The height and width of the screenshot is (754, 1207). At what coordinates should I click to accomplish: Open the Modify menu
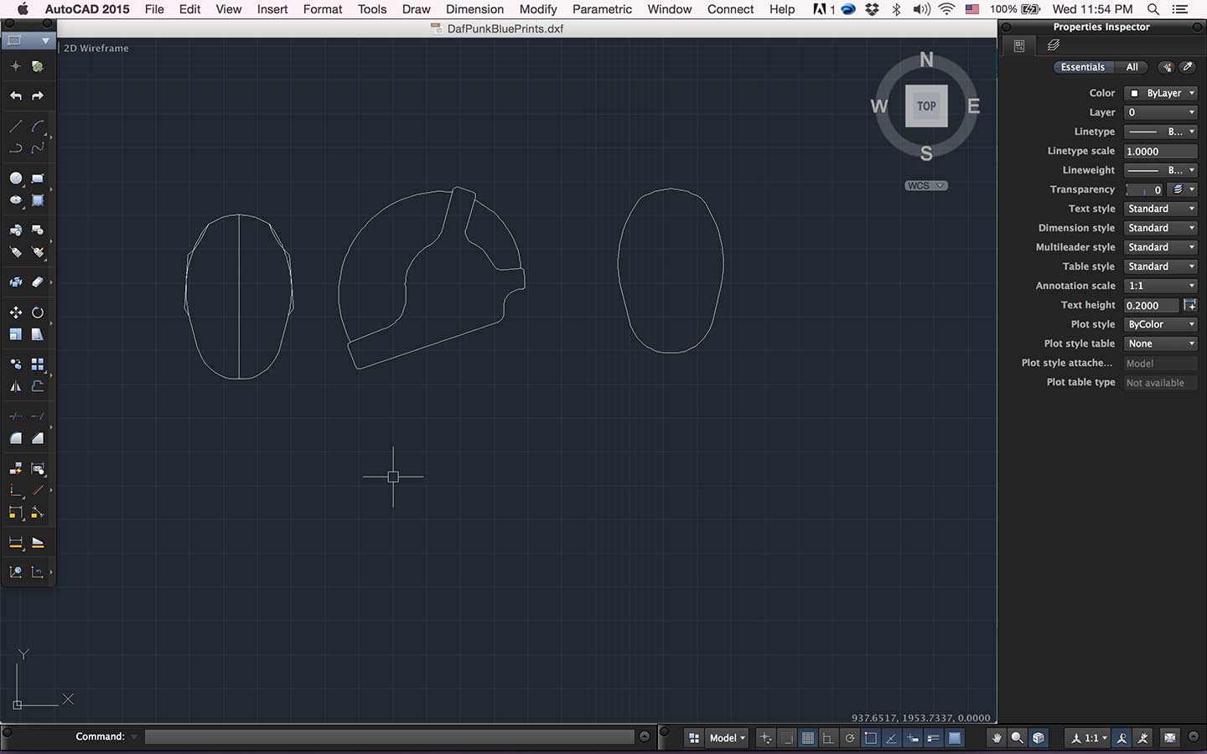(x=538, y=9)
